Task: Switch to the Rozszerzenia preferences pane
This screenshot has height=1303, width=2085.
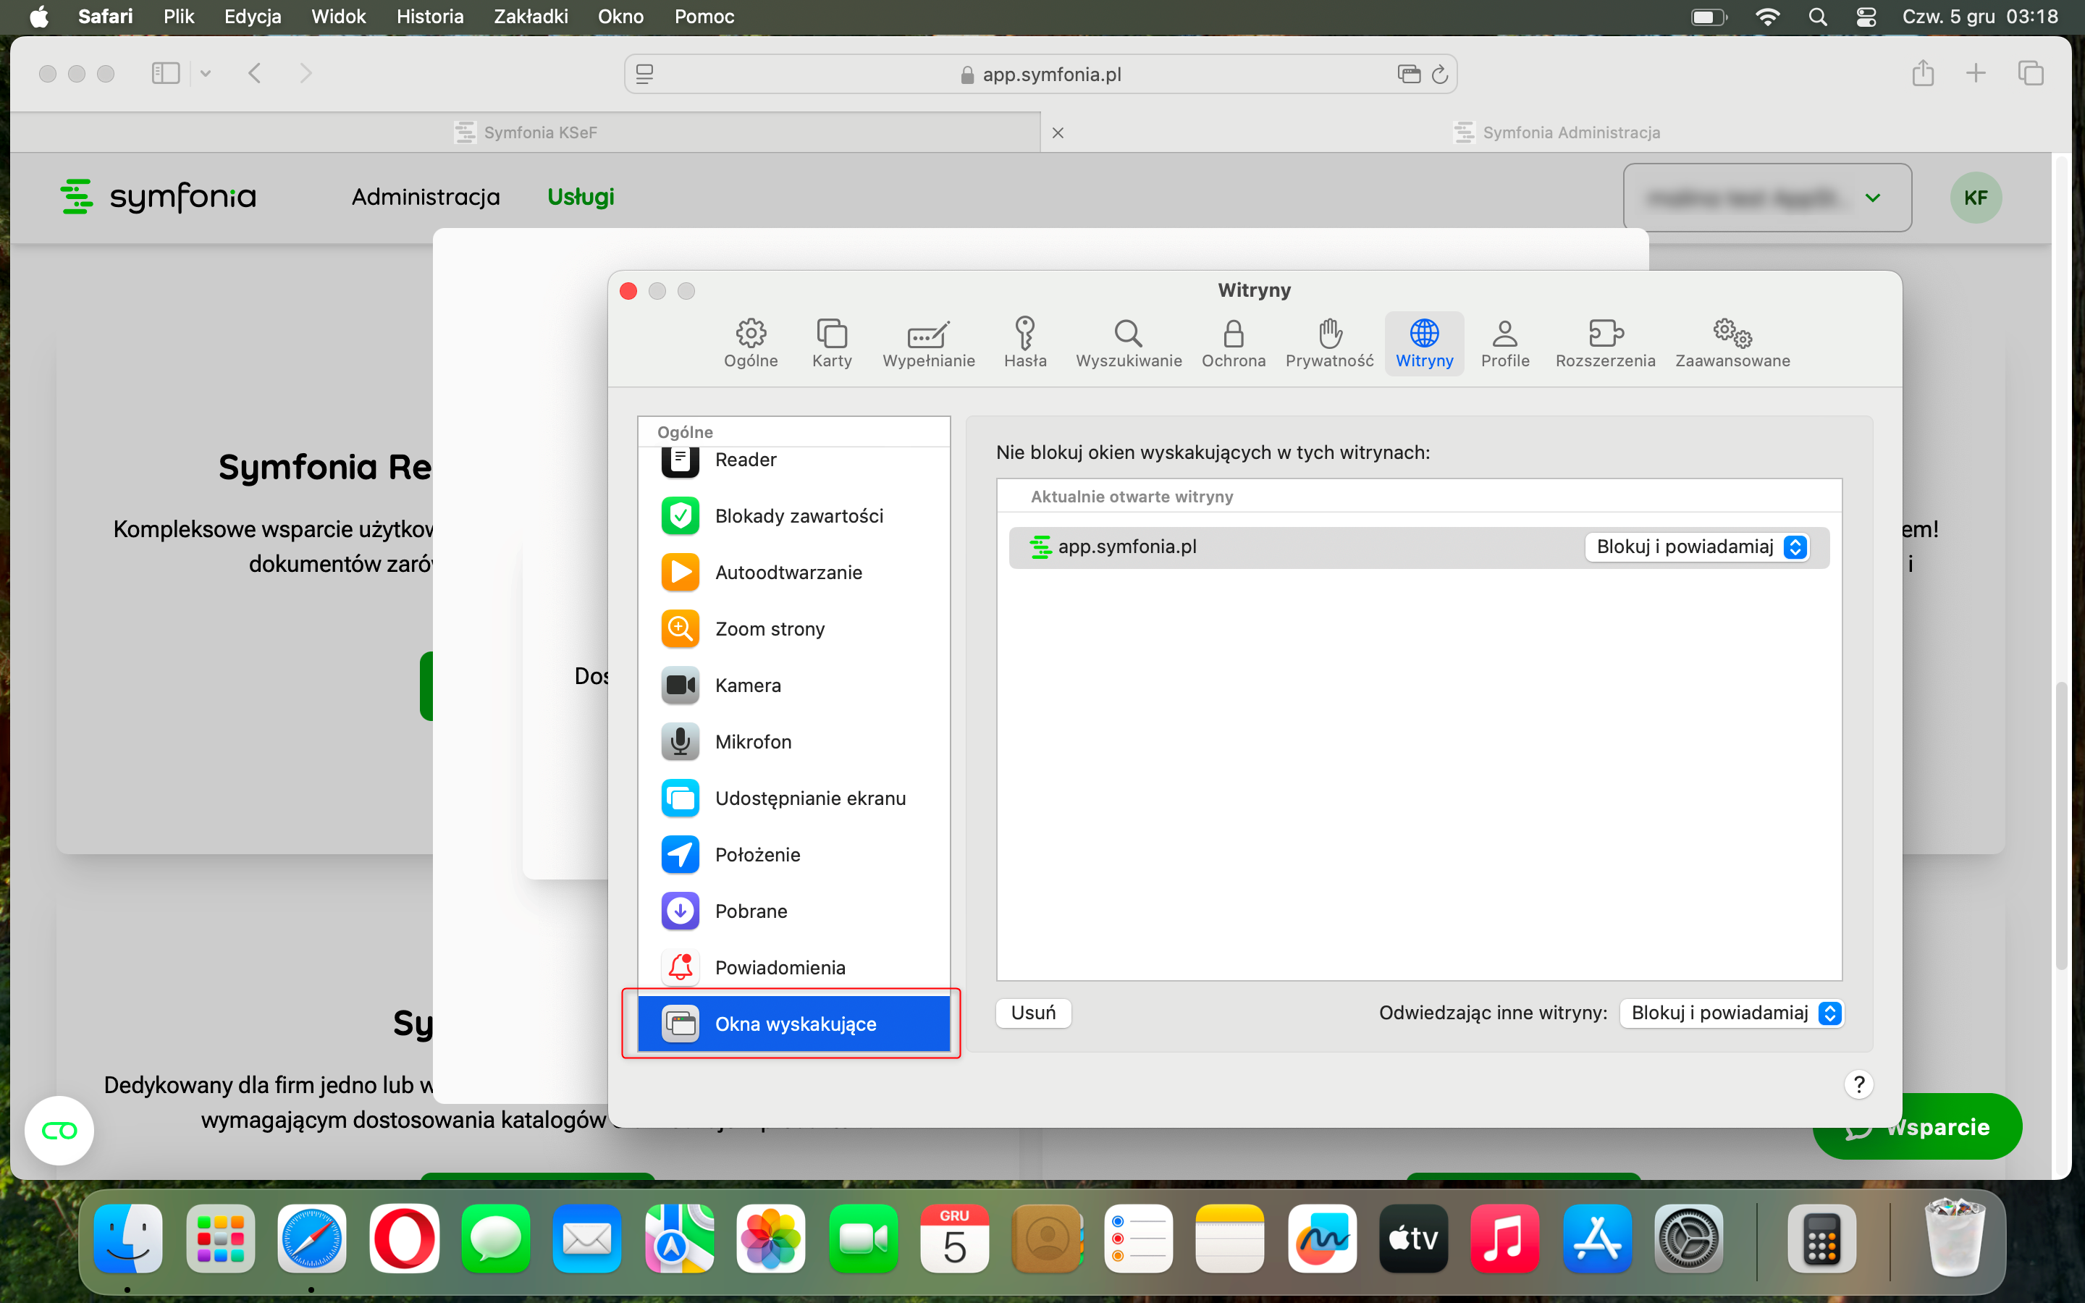Action: pos(1604,342)
